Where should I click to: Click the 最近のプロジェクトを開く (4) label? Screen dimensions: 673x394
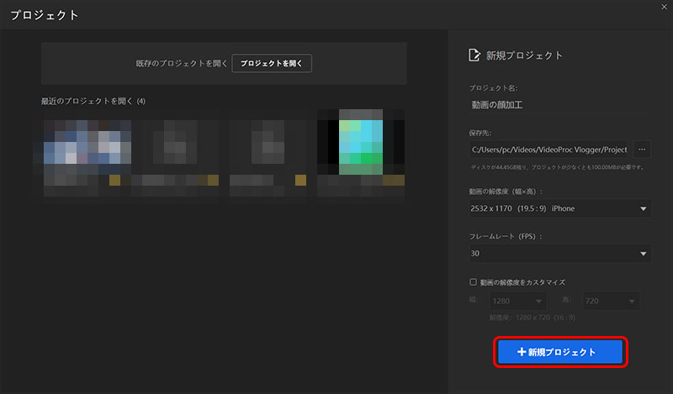tap(93, 101)
